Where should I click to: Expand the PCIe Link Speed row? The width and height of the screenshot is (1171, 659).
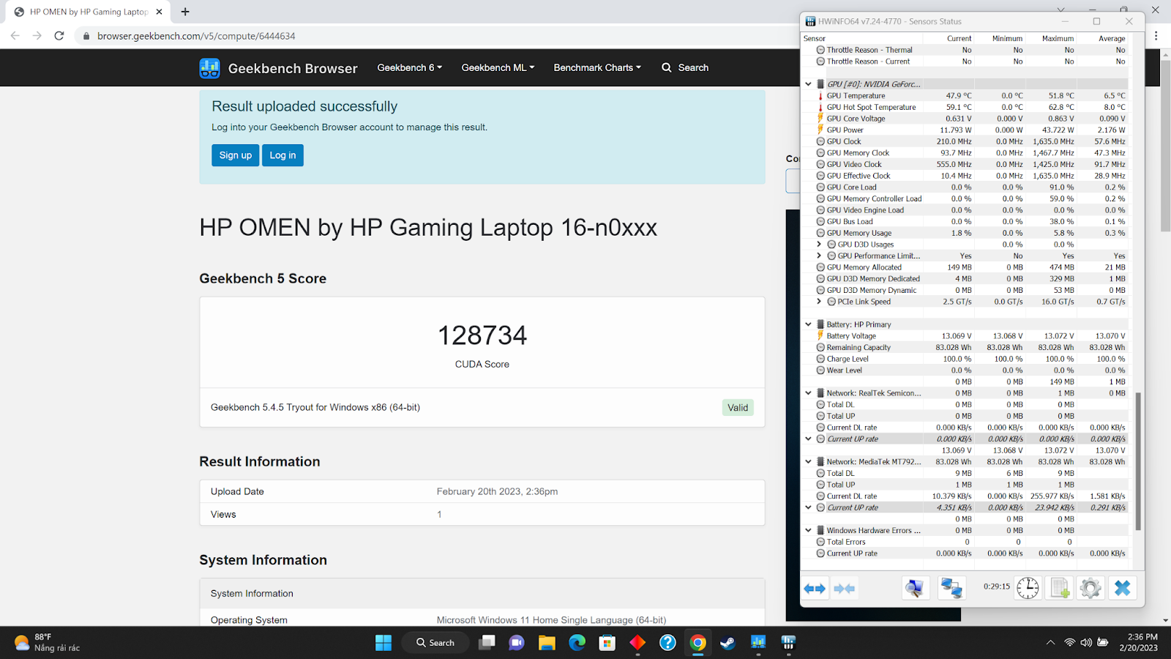click(819, 302)
